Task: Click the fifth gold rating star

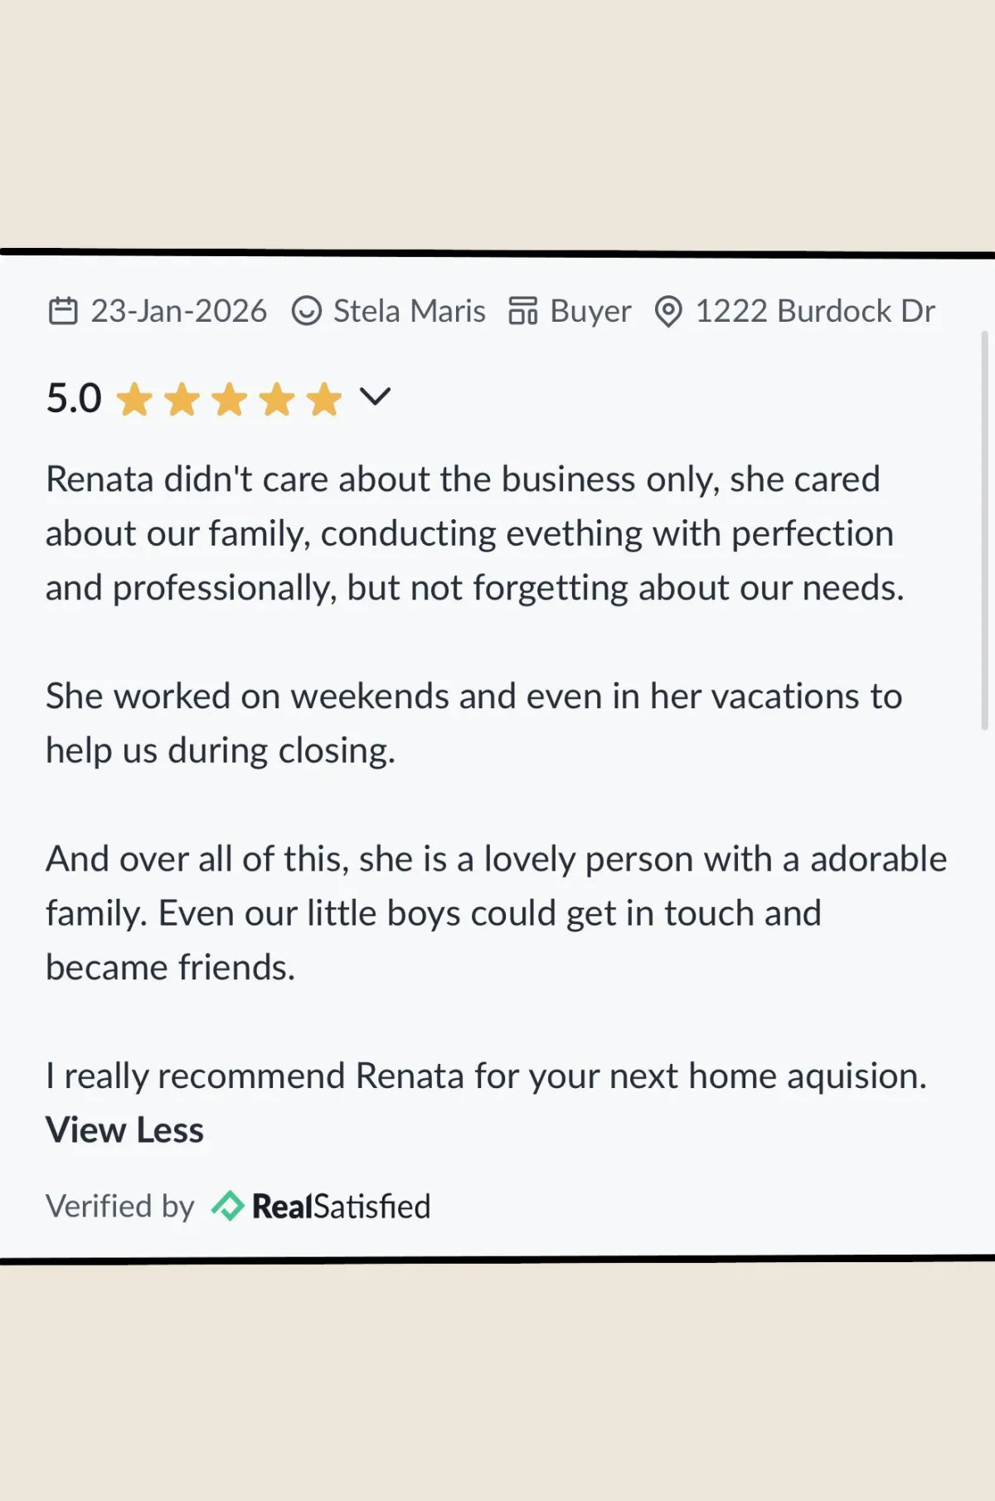Action: (324, 400)
